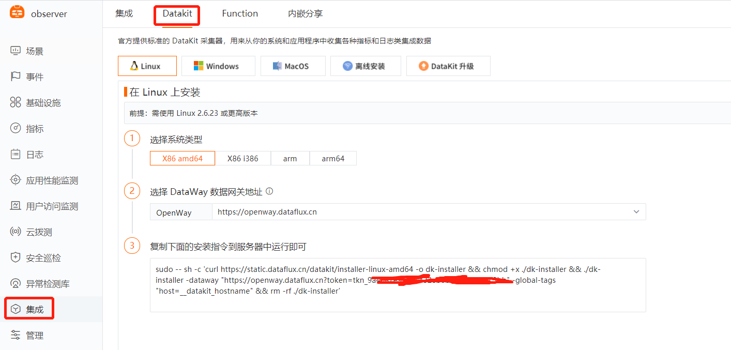Go to 场景 in the sidebar
731x350 pixels.
(35, 51)
